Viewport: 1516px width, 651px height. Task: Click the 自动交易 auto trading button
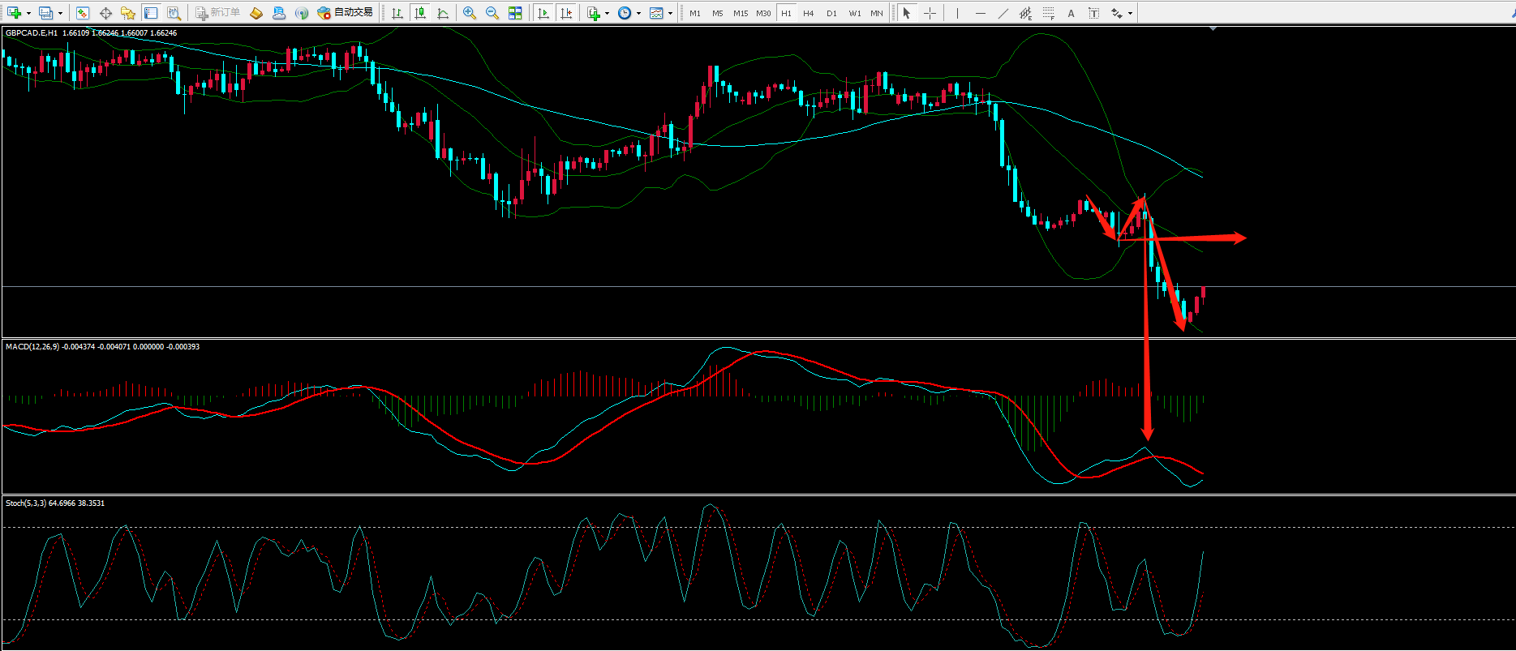click(x=346, y=13)
